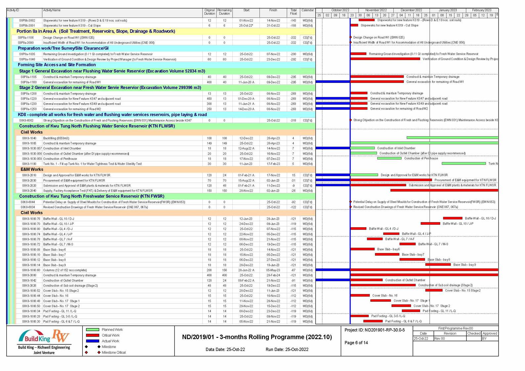Screen dimensions: 525x371
Task: Click the red Gantt bar for 'Slopeworks KS19 - Cut Slope'
Action: point(354,25)
